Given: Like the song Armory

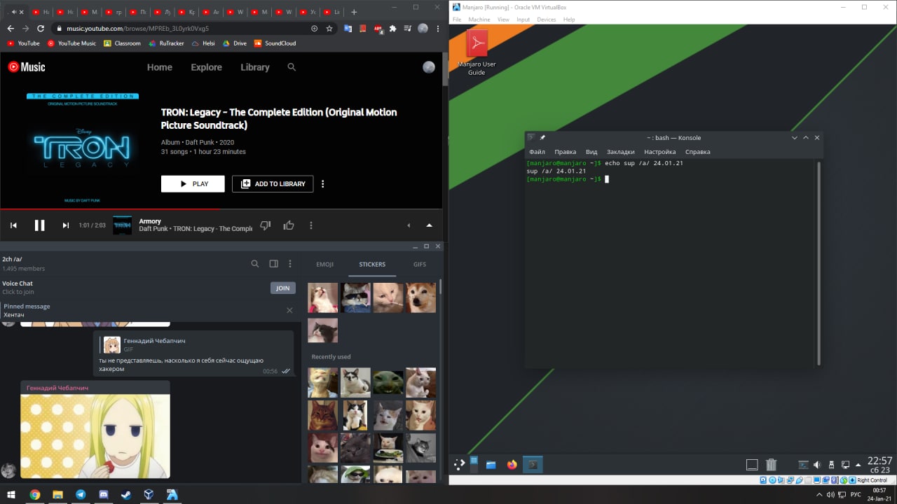Looking at the screenshot, I should 289,225.
